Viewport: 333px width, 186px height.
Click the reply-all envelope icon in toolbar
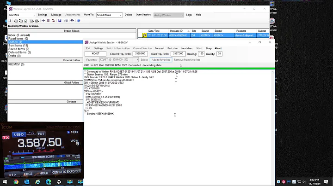point(21,21)
